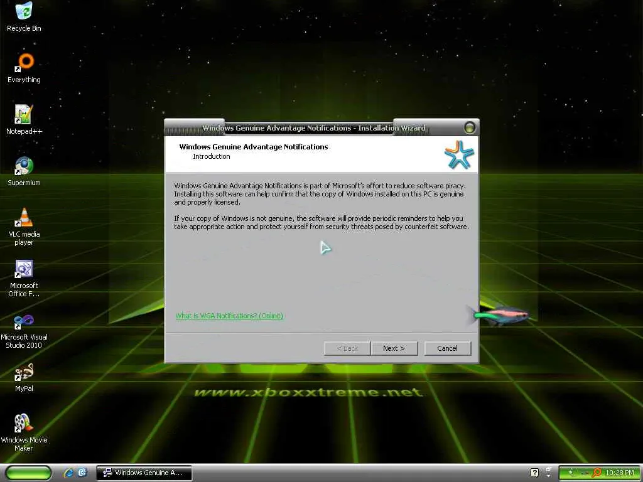Screen dimensions: 643x482
Task: Click the Windows Genuine Advantage star logo
Action: point(459,154)
